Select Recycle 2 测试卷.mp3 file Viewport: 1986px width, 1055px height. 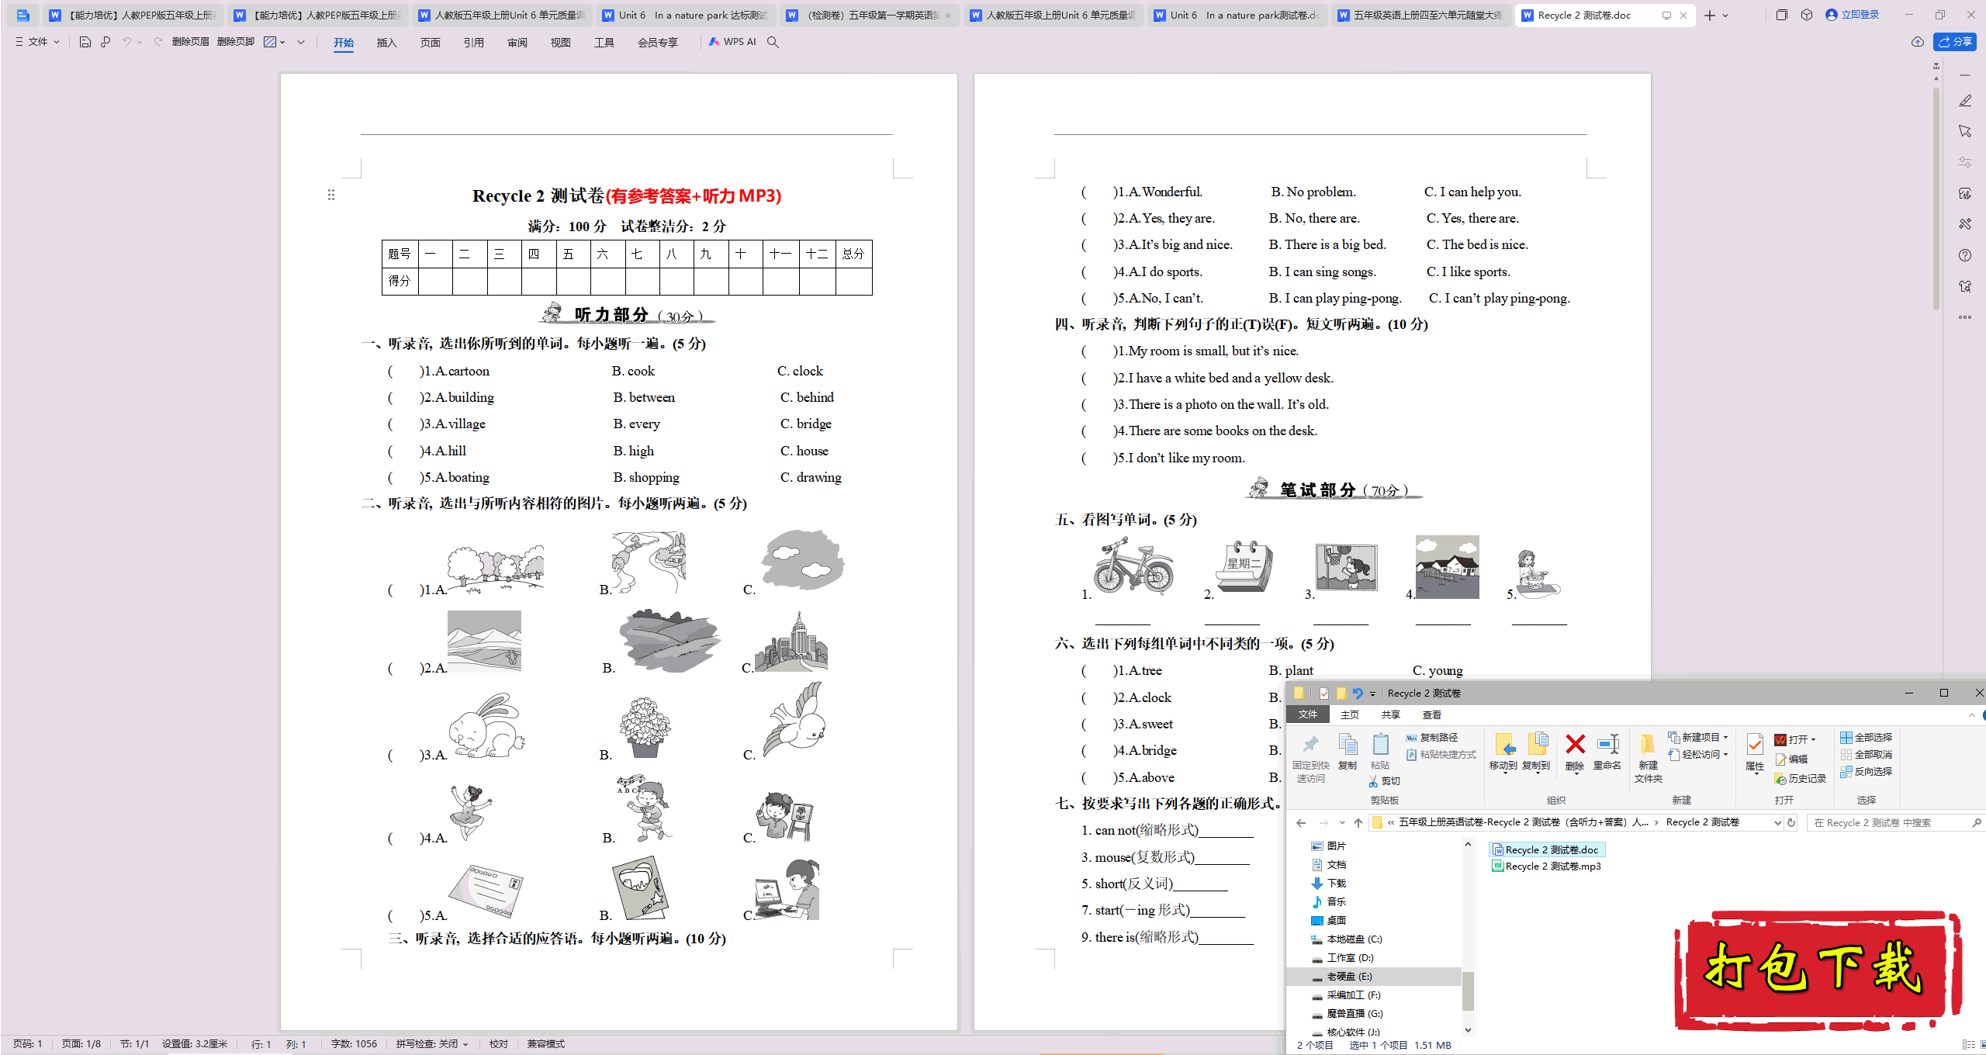tap(1545, 866)
